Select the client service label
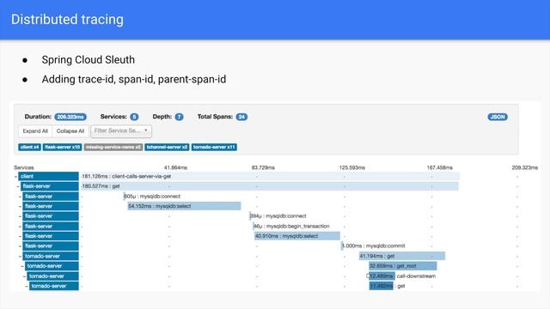Image resolution: width=550 pixels, height=309 pixels. [x=48, y=176]
